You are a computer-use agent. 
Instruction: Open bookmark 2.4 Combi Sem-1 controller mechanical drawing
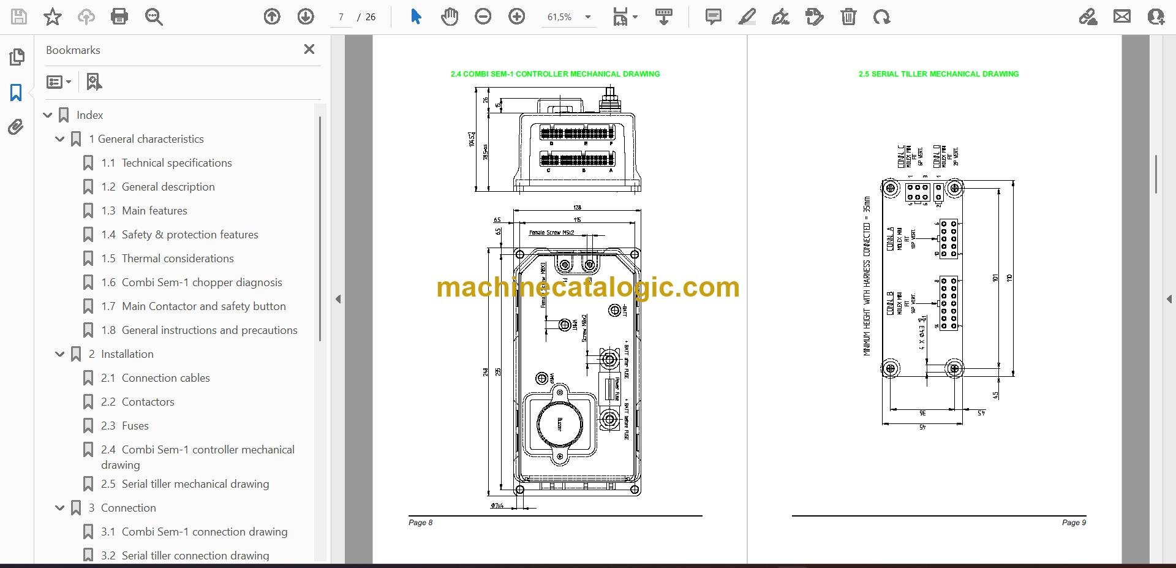pos(198,457)
